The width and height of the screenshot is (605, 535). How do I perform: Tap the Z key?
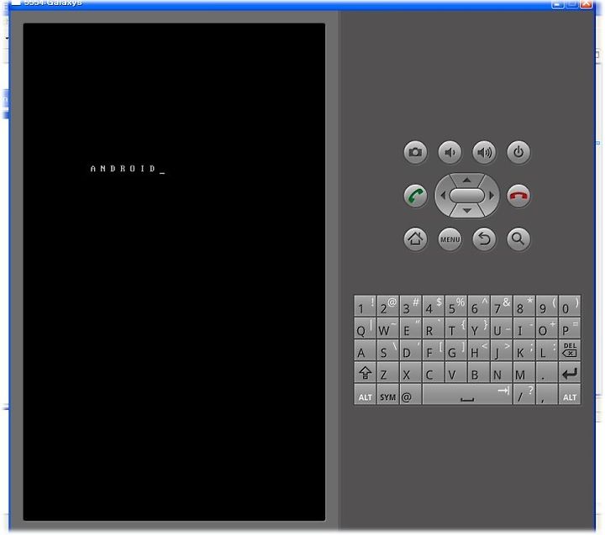click(x=387, y=372)
